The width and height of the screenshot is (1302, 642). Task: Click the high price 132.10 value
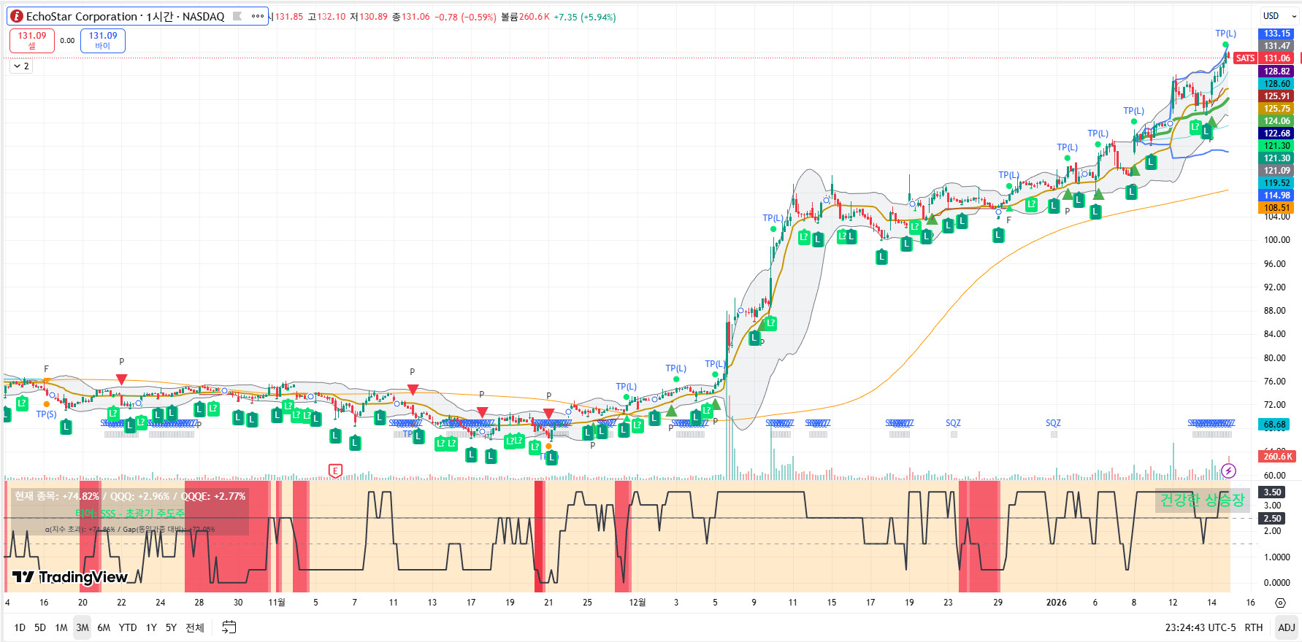click(x=332, y=17)
